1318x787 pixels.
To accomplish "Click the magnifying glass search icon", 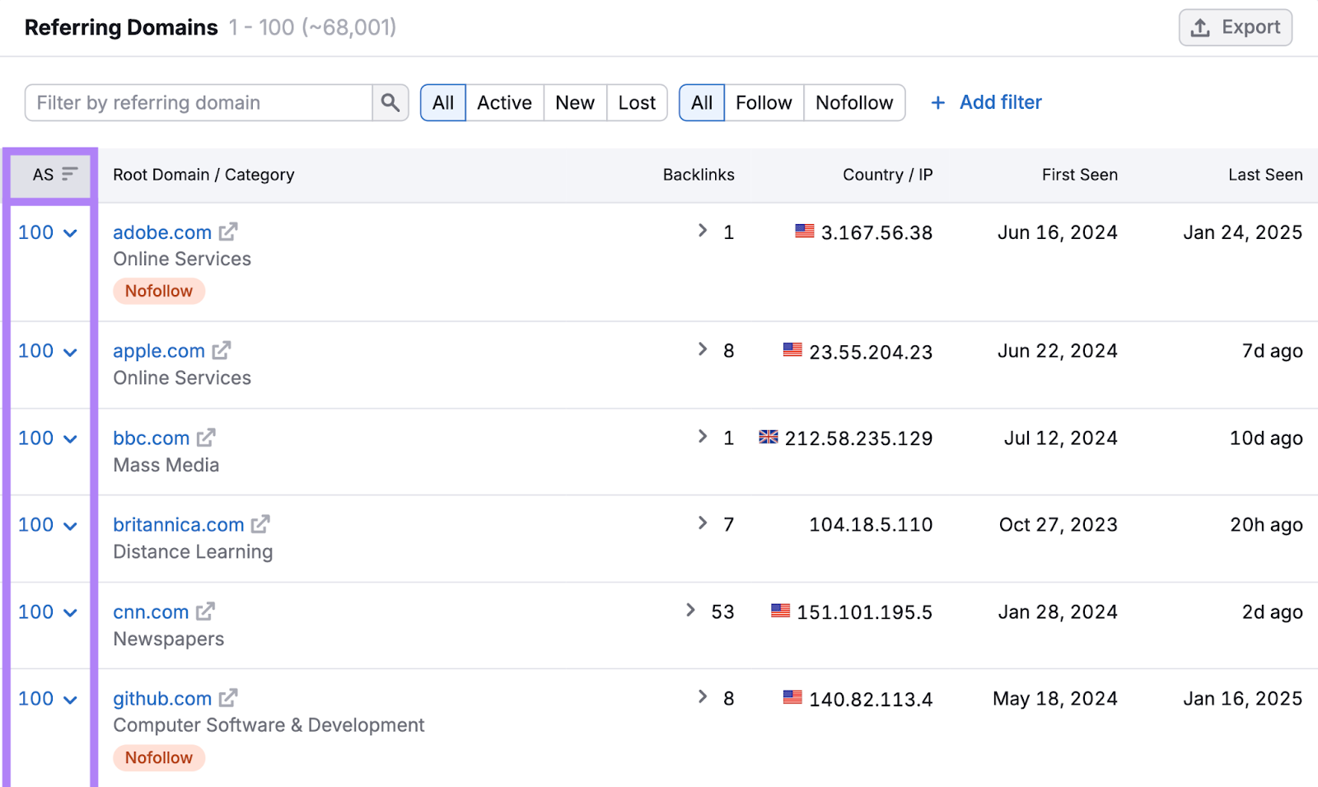I will pyautogui.click(x=390, y=102).
